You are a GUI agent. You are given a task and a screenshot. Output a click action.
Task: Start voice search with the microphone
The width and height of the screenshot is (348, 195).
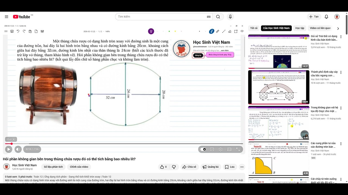(x=230, y=17)
